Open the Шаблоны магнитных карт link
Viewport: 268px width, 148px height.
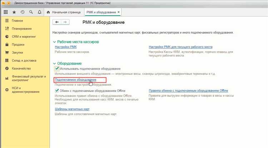tap(72, 109)
